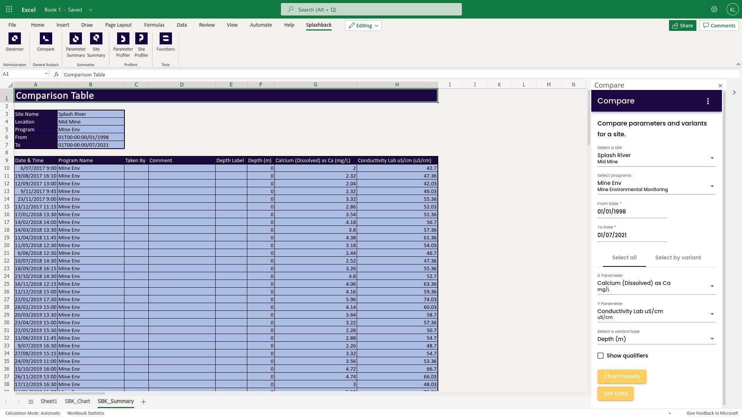Viewport: 742px width, 417px height.
Task: Click the To Date input field
Action: pos(632,235)
